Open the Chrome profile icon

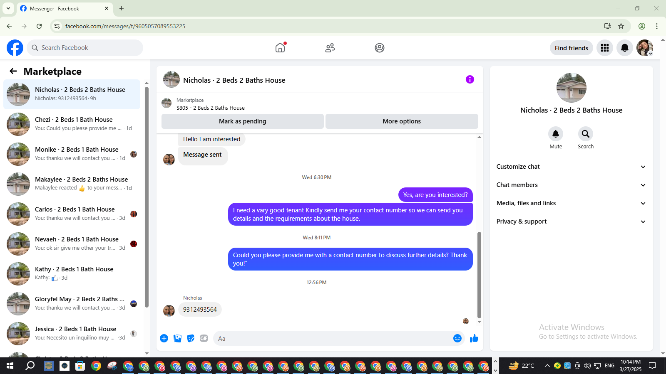click(642, 26)
